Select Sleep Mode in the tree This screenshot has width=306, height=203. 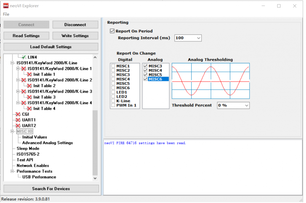[28, 148]
